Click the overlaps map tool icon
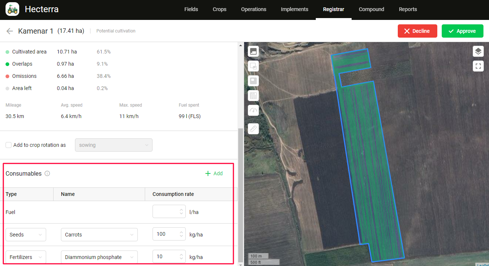 tap(253, 66)
